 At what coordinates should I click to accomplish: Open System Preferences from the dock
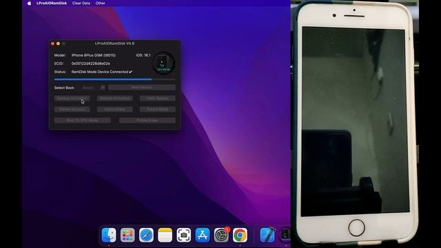(x=221, y=235)
